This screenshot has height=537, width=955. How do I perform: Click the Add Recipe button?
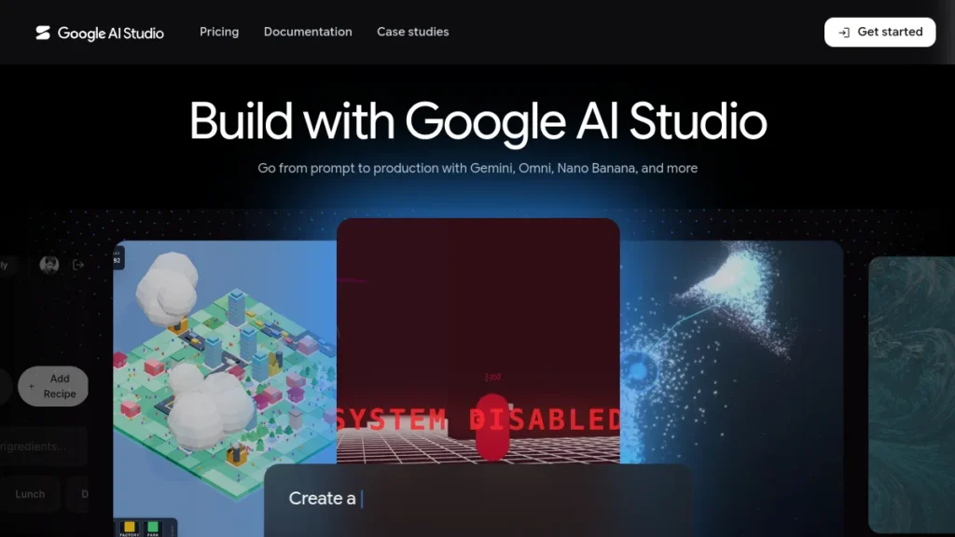click(x=53, y=386)
